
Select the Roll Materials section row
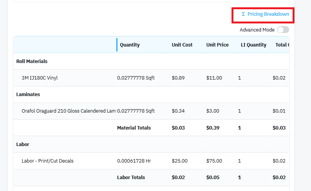pos(151,61)
